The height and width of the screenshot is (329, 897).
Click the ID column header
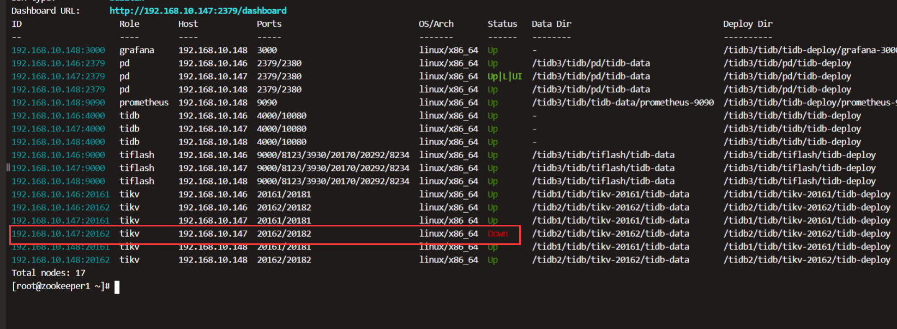[17, 24]
